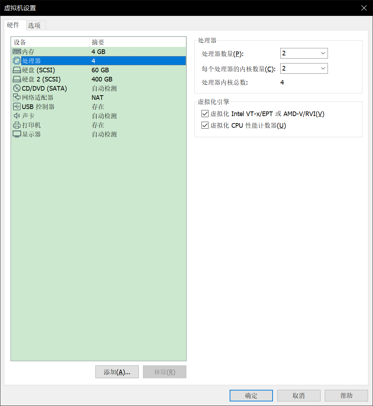373x406 pixels.
Task: Click the processor (处理器) chip icon
Action: [17, 61]
